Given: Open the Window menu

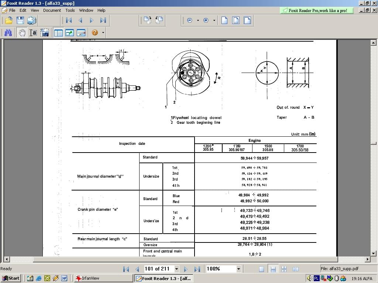Looking at the screenshot, I should (86, 10).
